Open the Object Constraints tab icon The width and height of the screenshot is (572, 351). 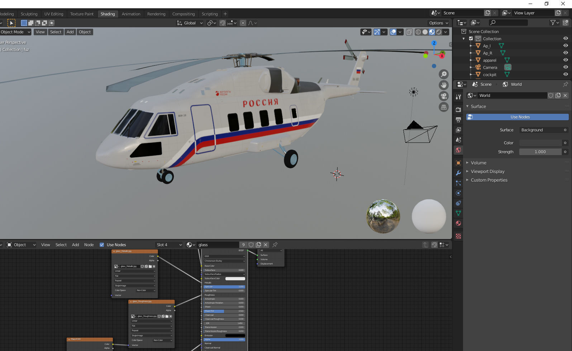(458, 203)
